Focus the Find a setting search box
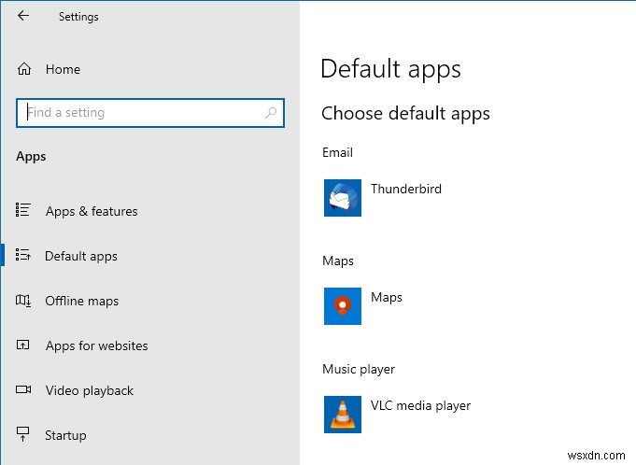 pyautogui.click(x=150, y=113)
